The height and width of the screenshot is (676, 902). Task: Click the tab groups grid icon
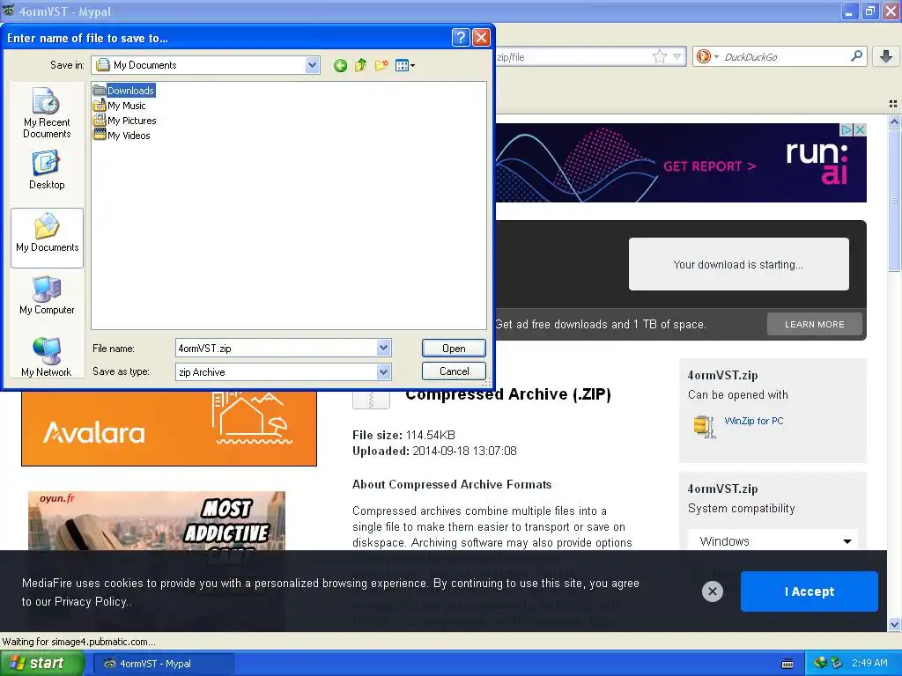click(x=893, y=104)
